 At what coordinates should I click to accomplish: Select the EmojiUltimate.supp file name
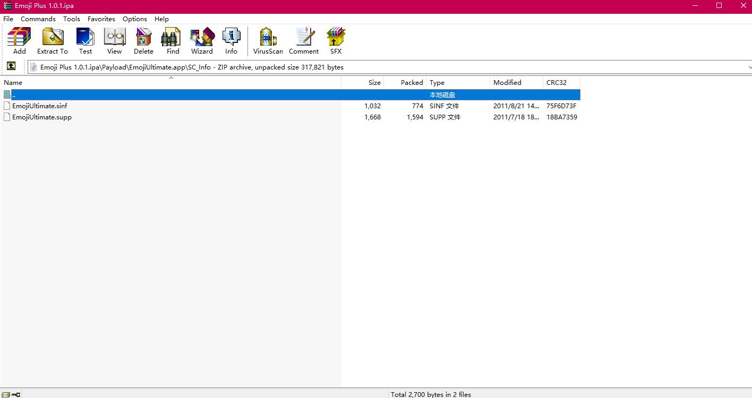[42, 117]
